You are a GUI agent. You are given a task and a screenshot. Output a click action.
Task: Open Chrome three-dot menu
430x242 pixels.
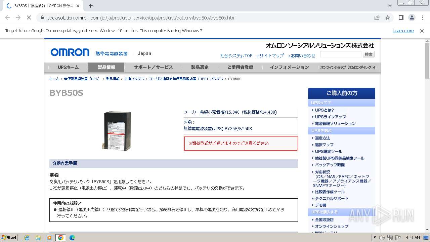pyautogui.click(x=422, y=17)
